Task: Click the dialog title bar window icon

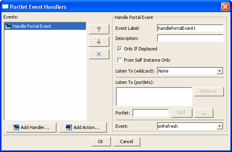Action: (x=5, y=7)
